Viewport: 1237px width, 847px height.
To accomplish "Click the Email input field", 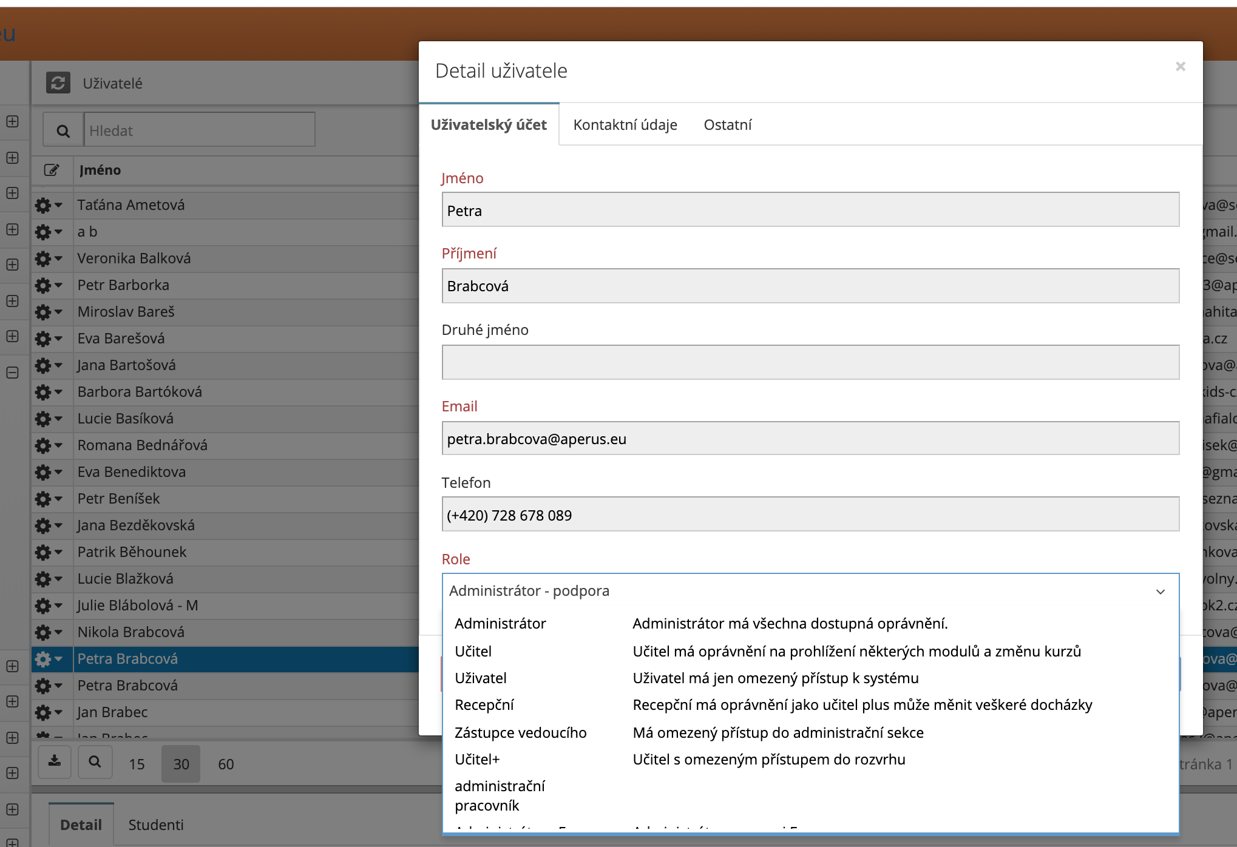I will click(x=810, y=439).
